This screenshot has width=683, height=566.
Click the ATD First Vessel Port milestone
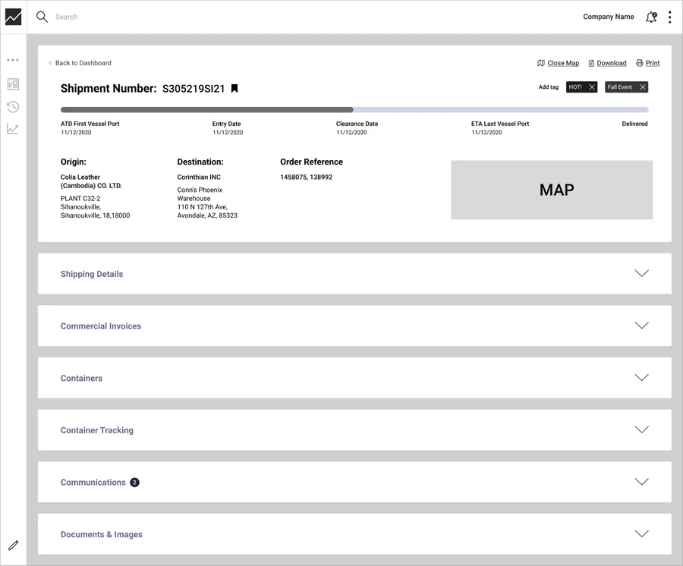tap(90, 128)
